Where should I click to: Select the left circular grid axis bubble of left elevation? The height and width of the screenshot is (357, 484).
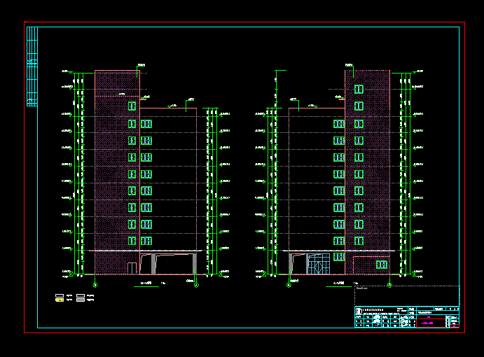pos(95,285)
